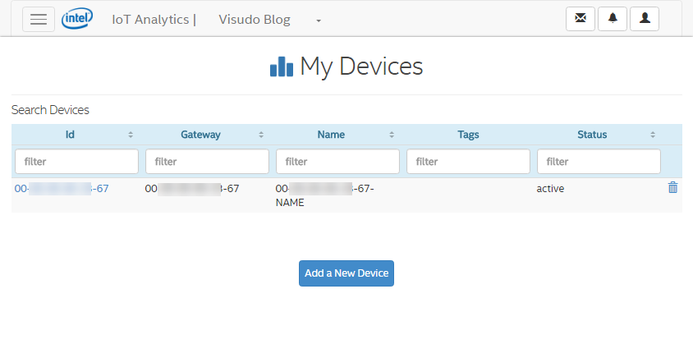Viewport: 693px width, 344px height.
Task: Open the user profile icon
Action: (645, 19)
